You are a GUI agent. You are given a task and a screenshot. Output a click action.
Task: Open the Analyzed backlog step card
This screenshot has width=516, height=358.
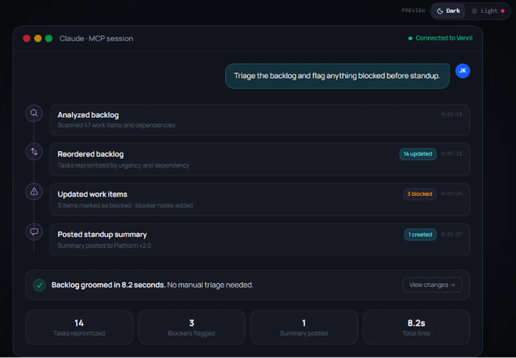coord(260,120)
